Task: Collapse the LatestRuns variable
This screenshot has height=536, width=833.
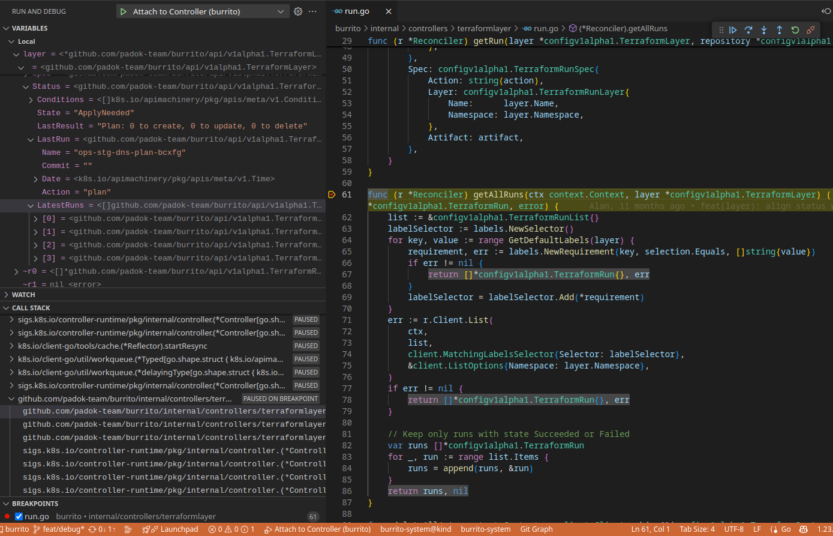Action: pos(31,205)
